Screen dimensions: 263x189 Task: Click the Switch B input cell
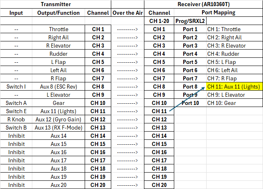pos(16,128)
